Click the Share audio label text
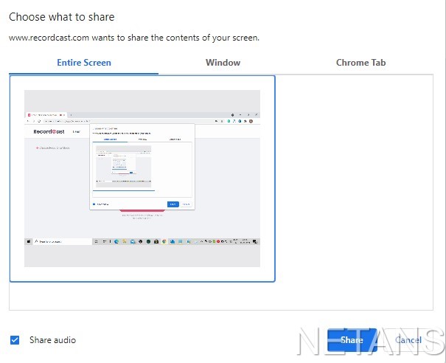Screen dimensions: 446x363 52,340
